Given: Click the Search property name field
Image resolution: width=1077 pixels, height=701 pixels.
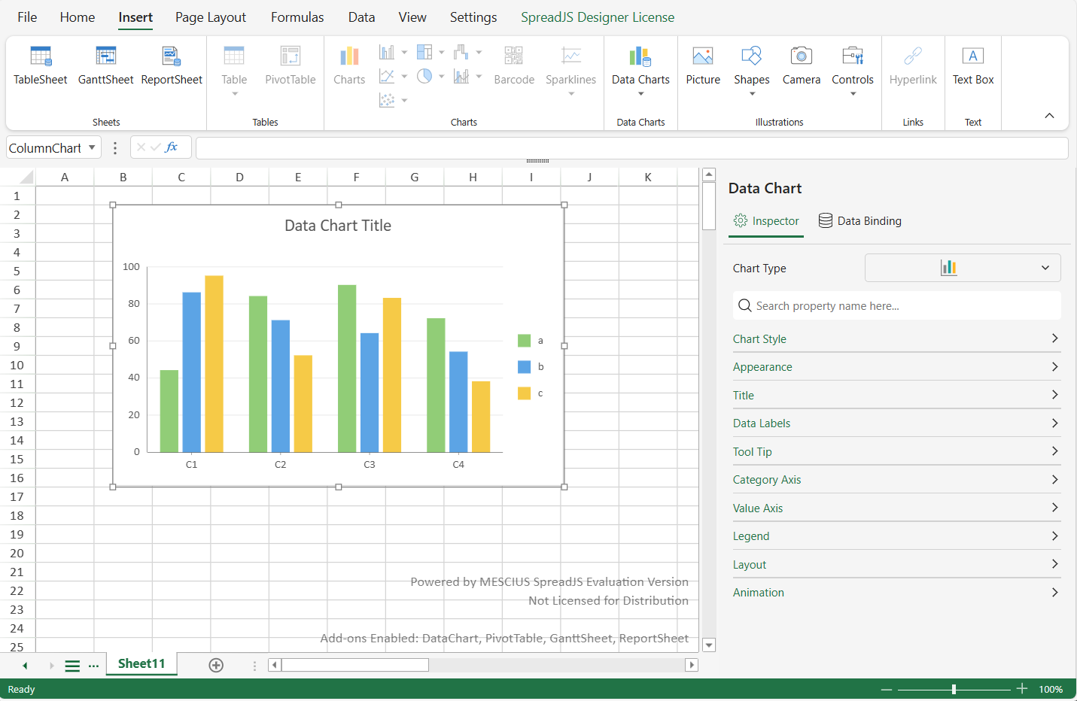Looking at the screenshot, I should [x=897, y=305].
